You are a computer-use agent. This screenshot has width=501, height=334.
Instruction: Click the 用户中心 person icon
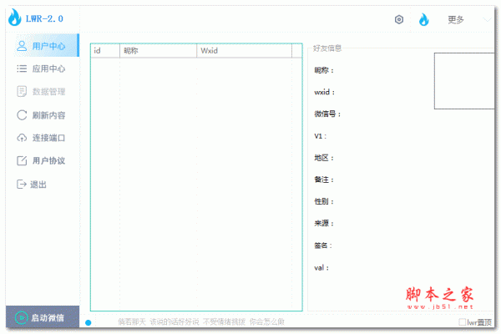[x=22, y=46]
